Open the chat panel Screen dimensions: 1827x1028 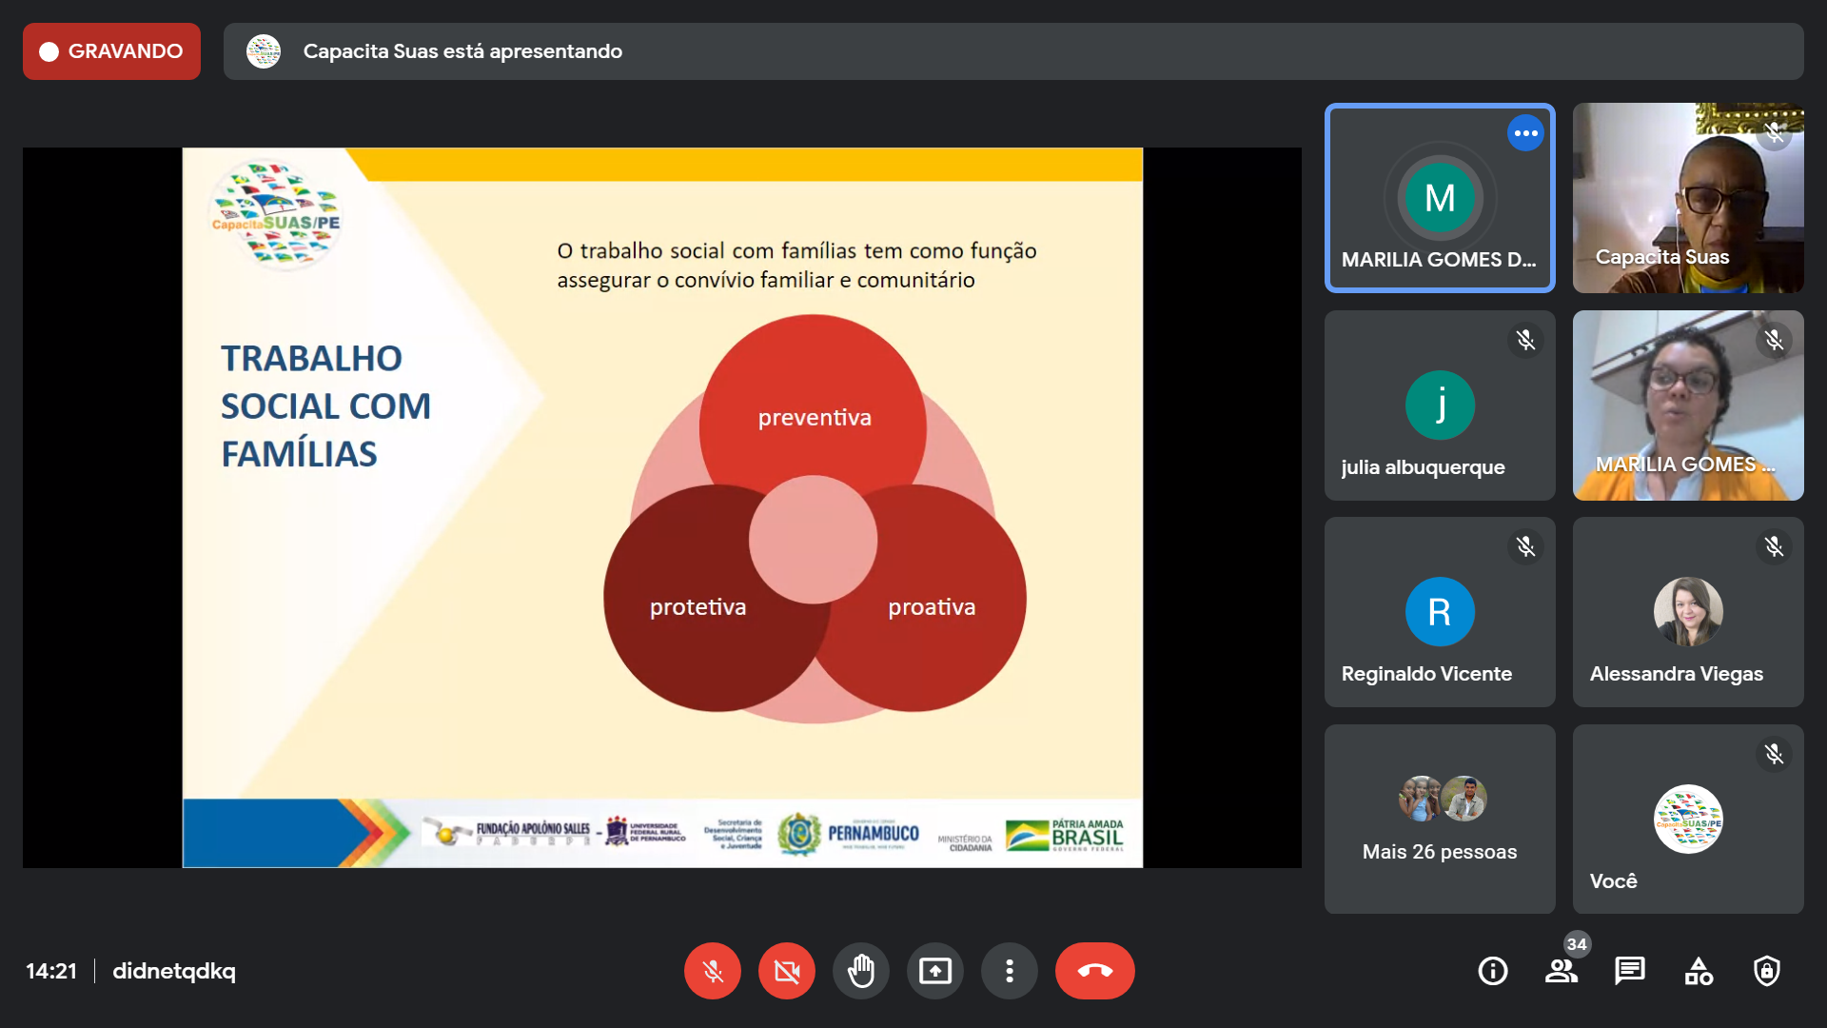point(1629,971)
